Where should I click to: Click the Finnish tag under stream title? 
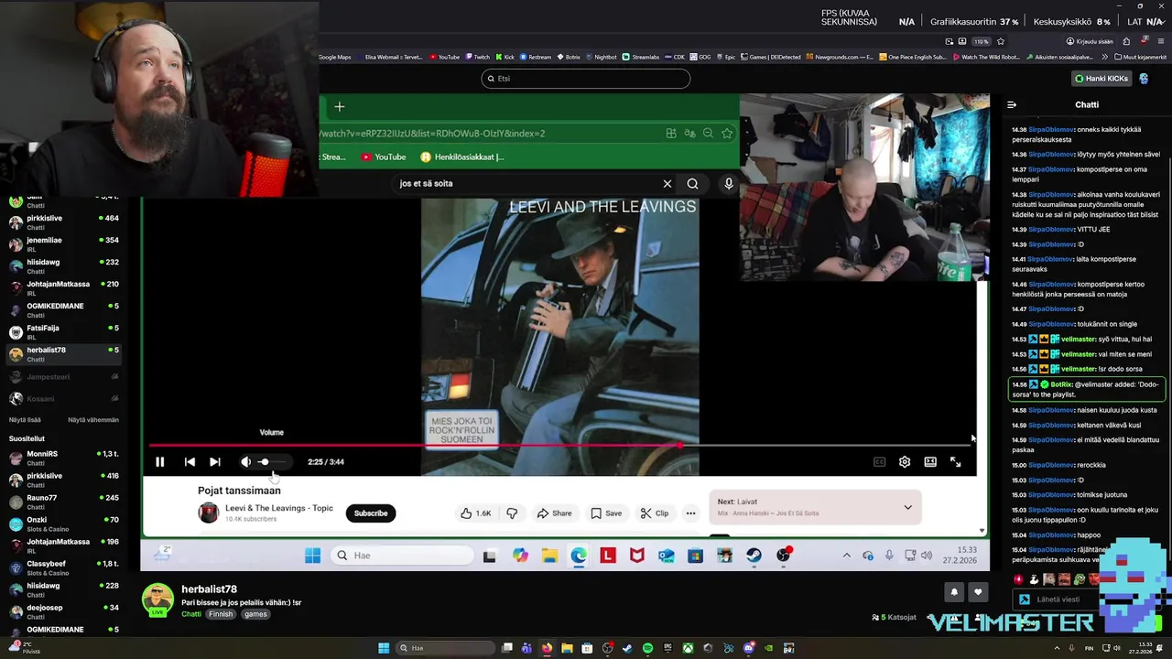click(x=221, y=614)
